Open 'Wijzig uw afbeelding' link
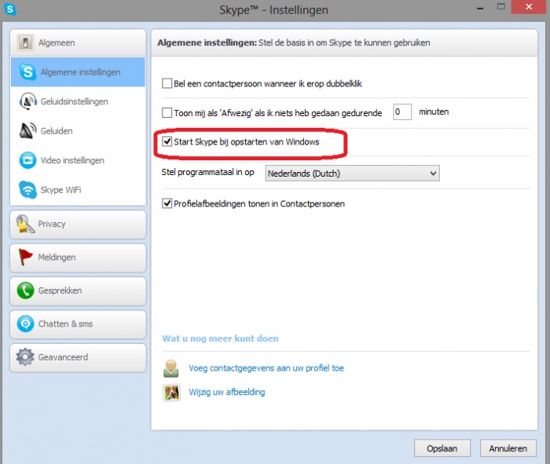This screenshot has height=464, width=550. pos(227,392)
